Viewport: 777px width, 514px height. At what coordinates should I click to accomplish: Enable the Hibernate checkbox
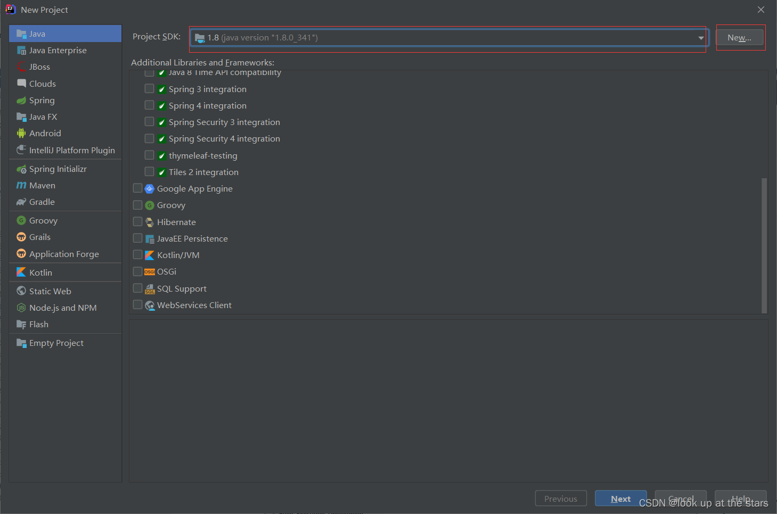(x=138, y=222)
